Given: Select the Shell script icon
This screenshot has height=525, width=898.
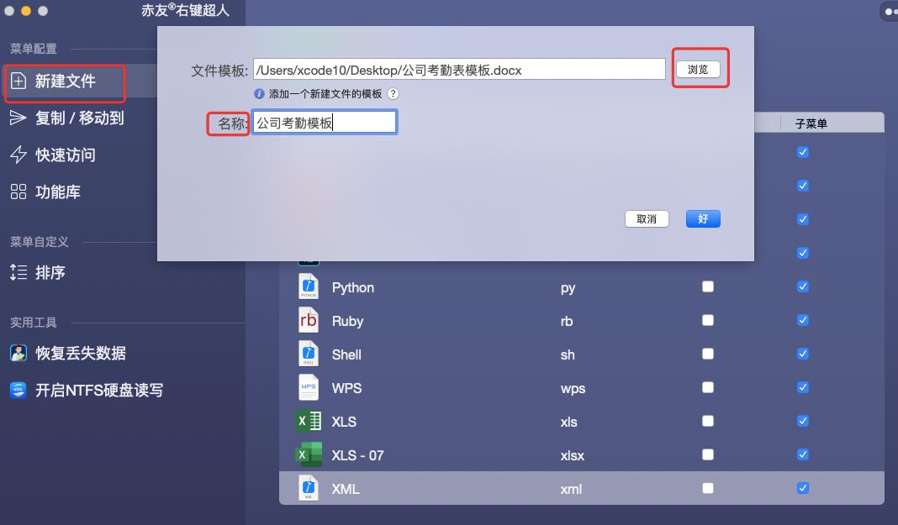Looking at the screenshot, I should click(309, 354).
